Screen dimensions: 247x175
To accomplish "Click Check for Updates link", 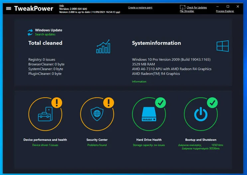I will coord(197,8).
